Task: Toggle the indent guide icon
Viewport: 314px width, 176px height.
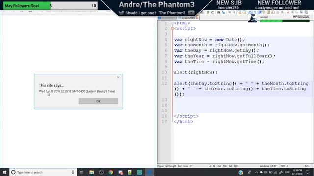Action: [x=260, y=12]
